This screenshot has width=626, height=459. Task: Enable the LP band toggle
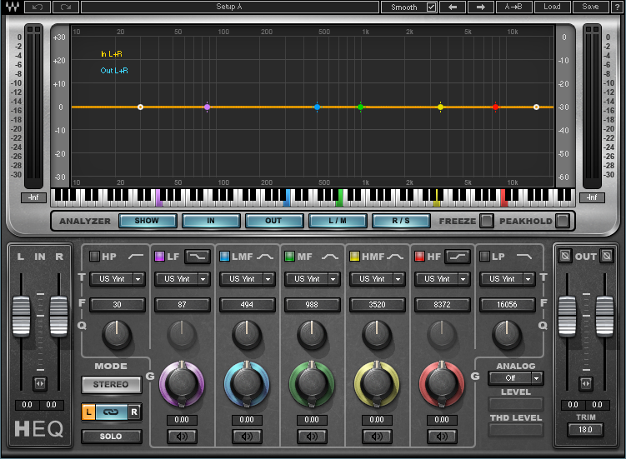[x=484, y=257]
